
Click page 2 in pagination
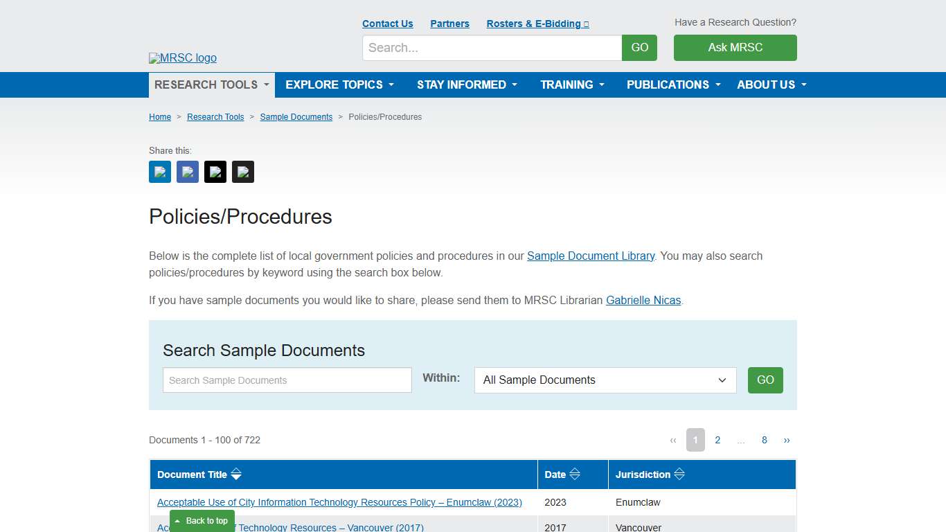click(717, 440)
